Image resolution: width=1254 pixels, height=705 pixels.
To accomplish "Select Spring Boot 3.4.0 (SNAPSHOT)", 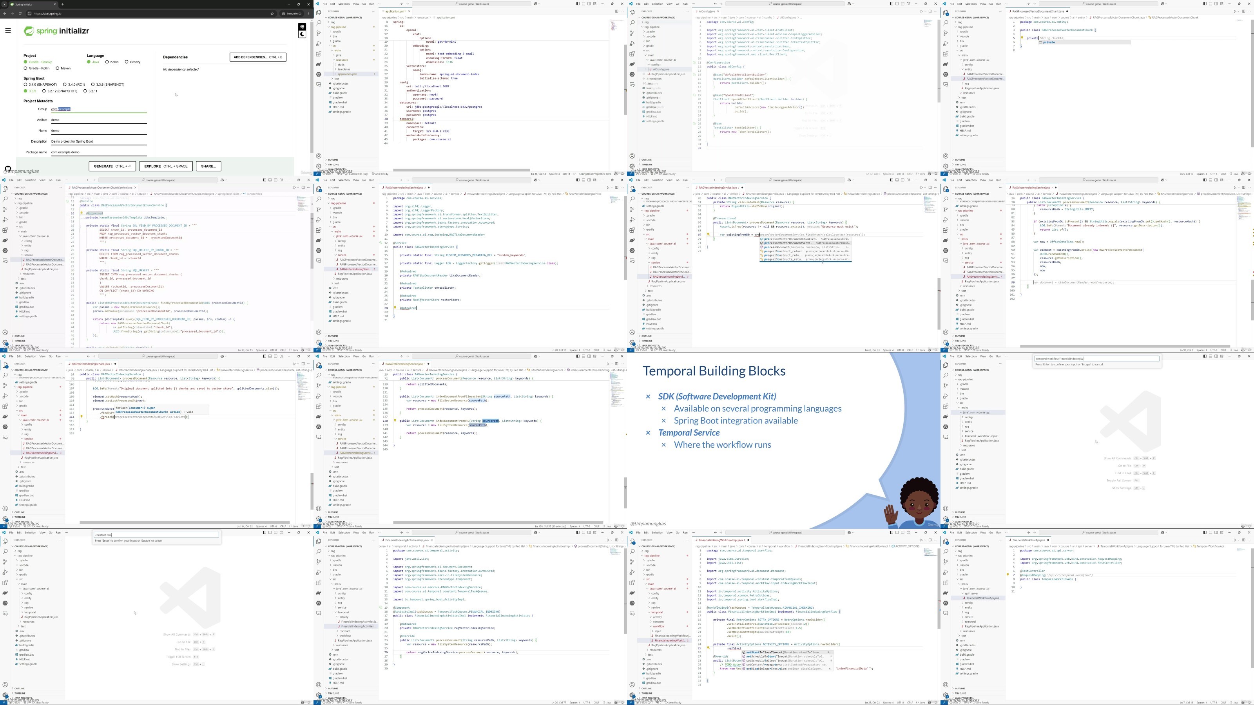I will 40,84.
